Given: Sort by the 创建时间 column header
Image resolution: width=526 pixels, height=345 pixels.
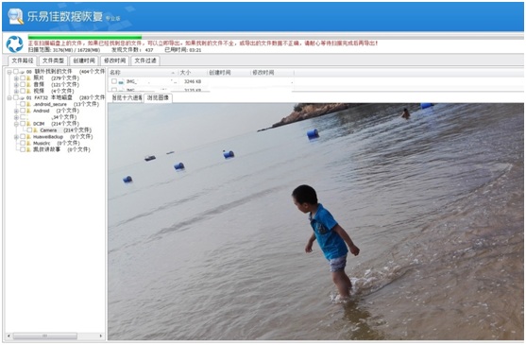Looking at the screenshot, I should click(x=229, y=73).
